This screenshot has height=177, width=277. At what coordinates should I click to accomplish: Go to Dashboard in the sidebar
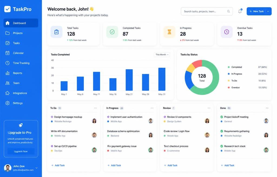pos(21,23)
